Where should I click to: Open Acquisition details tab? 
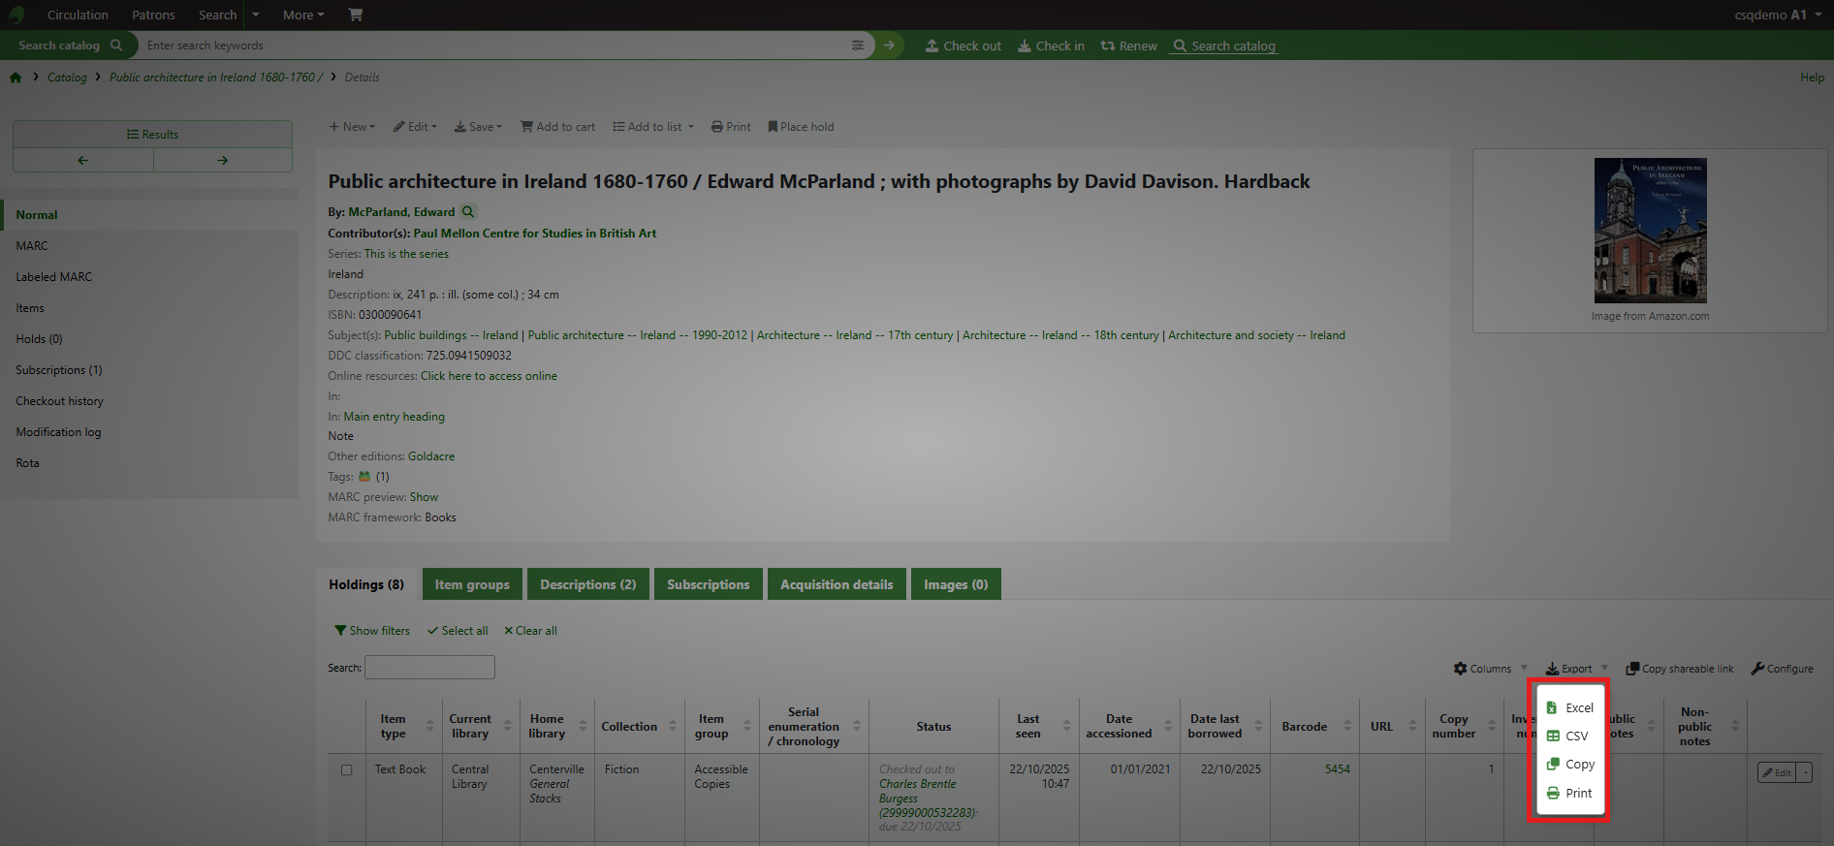[837, 584]
